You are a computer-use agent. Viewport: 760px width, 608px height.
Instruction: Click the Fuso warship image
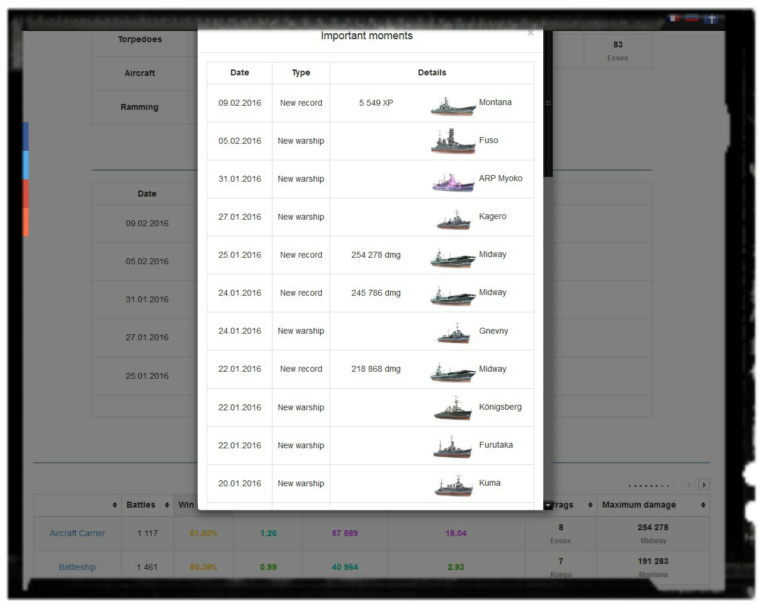pos(452,142)
